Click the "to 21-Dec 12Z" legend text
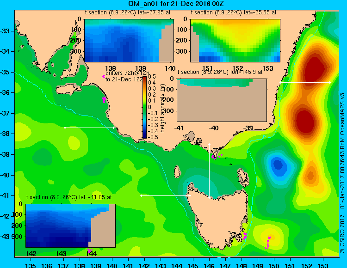 (x=124, y=79)
